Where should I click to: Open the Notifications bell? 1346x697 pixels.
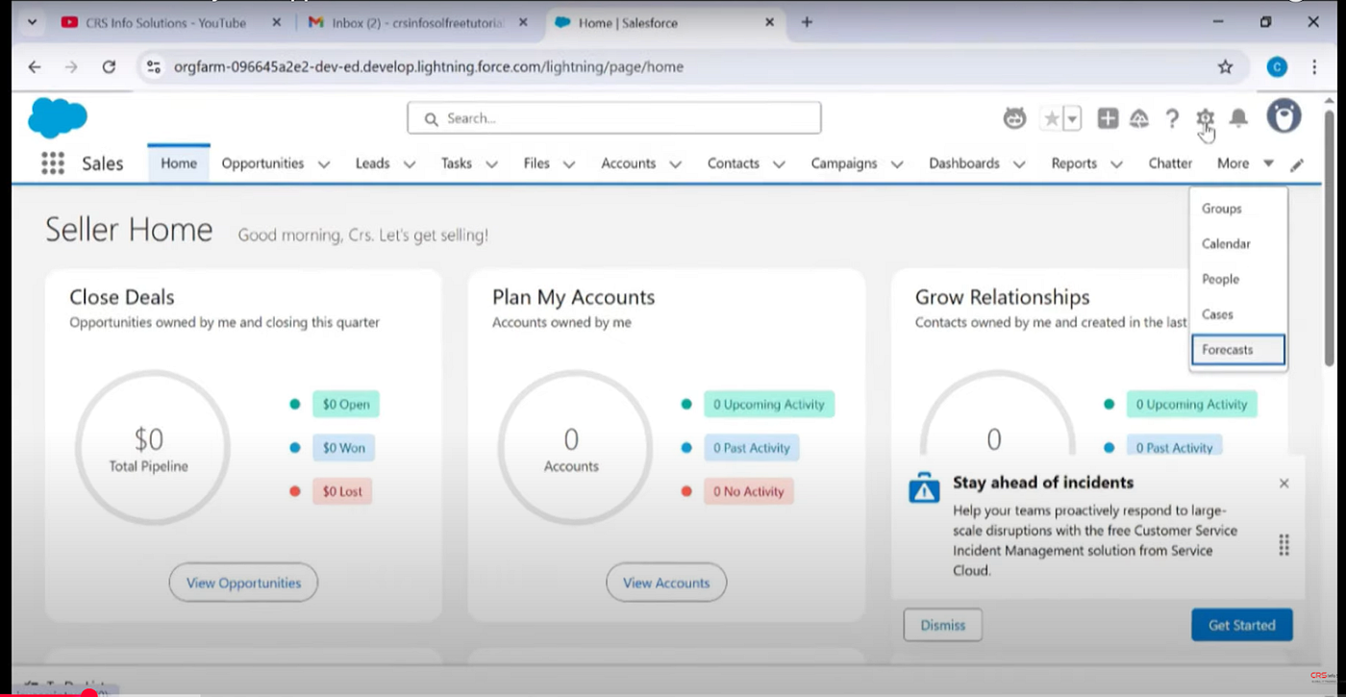[1239, 118]
